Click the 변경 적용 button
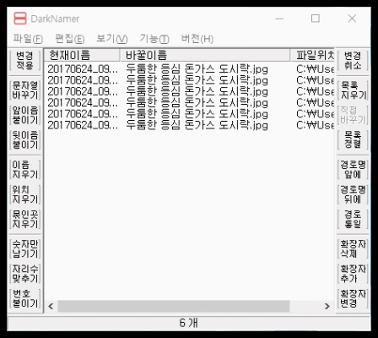This screenshot has width=378, height=338. click(25, 61)
